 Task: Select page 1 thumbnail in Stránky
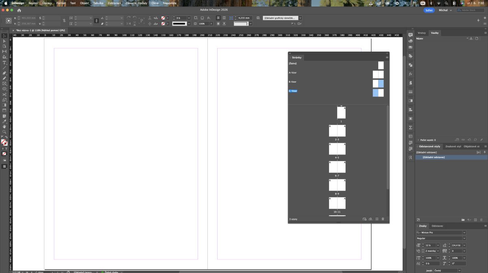[341, 113]
